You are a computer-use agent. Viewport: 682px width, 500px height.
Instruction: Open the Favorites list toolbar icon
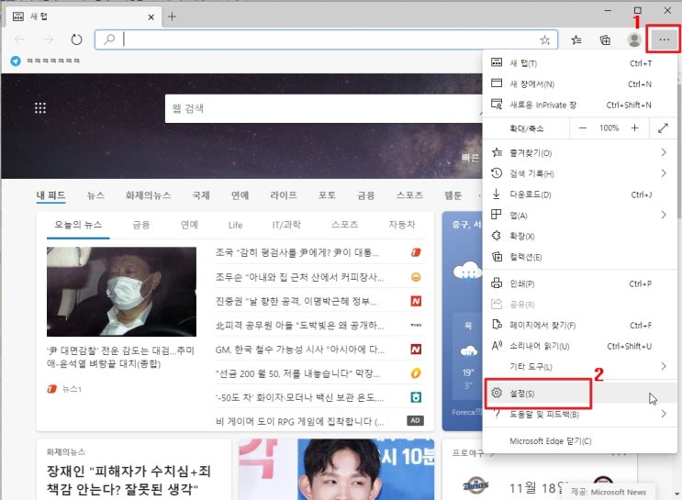576,40
